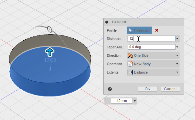Click into the Distance input field
Screen dimensions: 195x120
point(152,39)
